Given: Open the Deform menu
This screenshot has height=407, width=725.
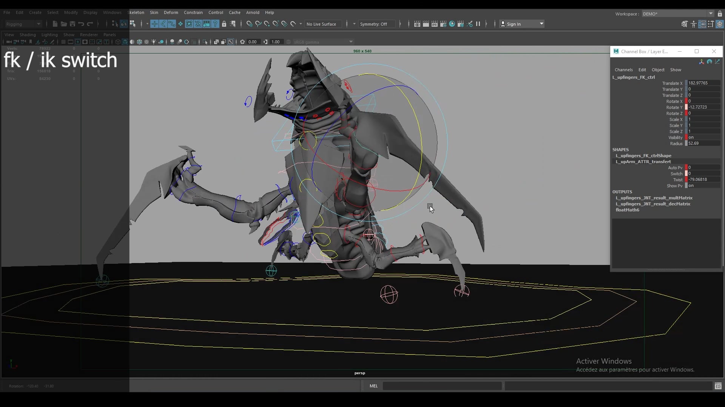Looking at the screenshot, I should pyautogui.click(x=171, y=12).
